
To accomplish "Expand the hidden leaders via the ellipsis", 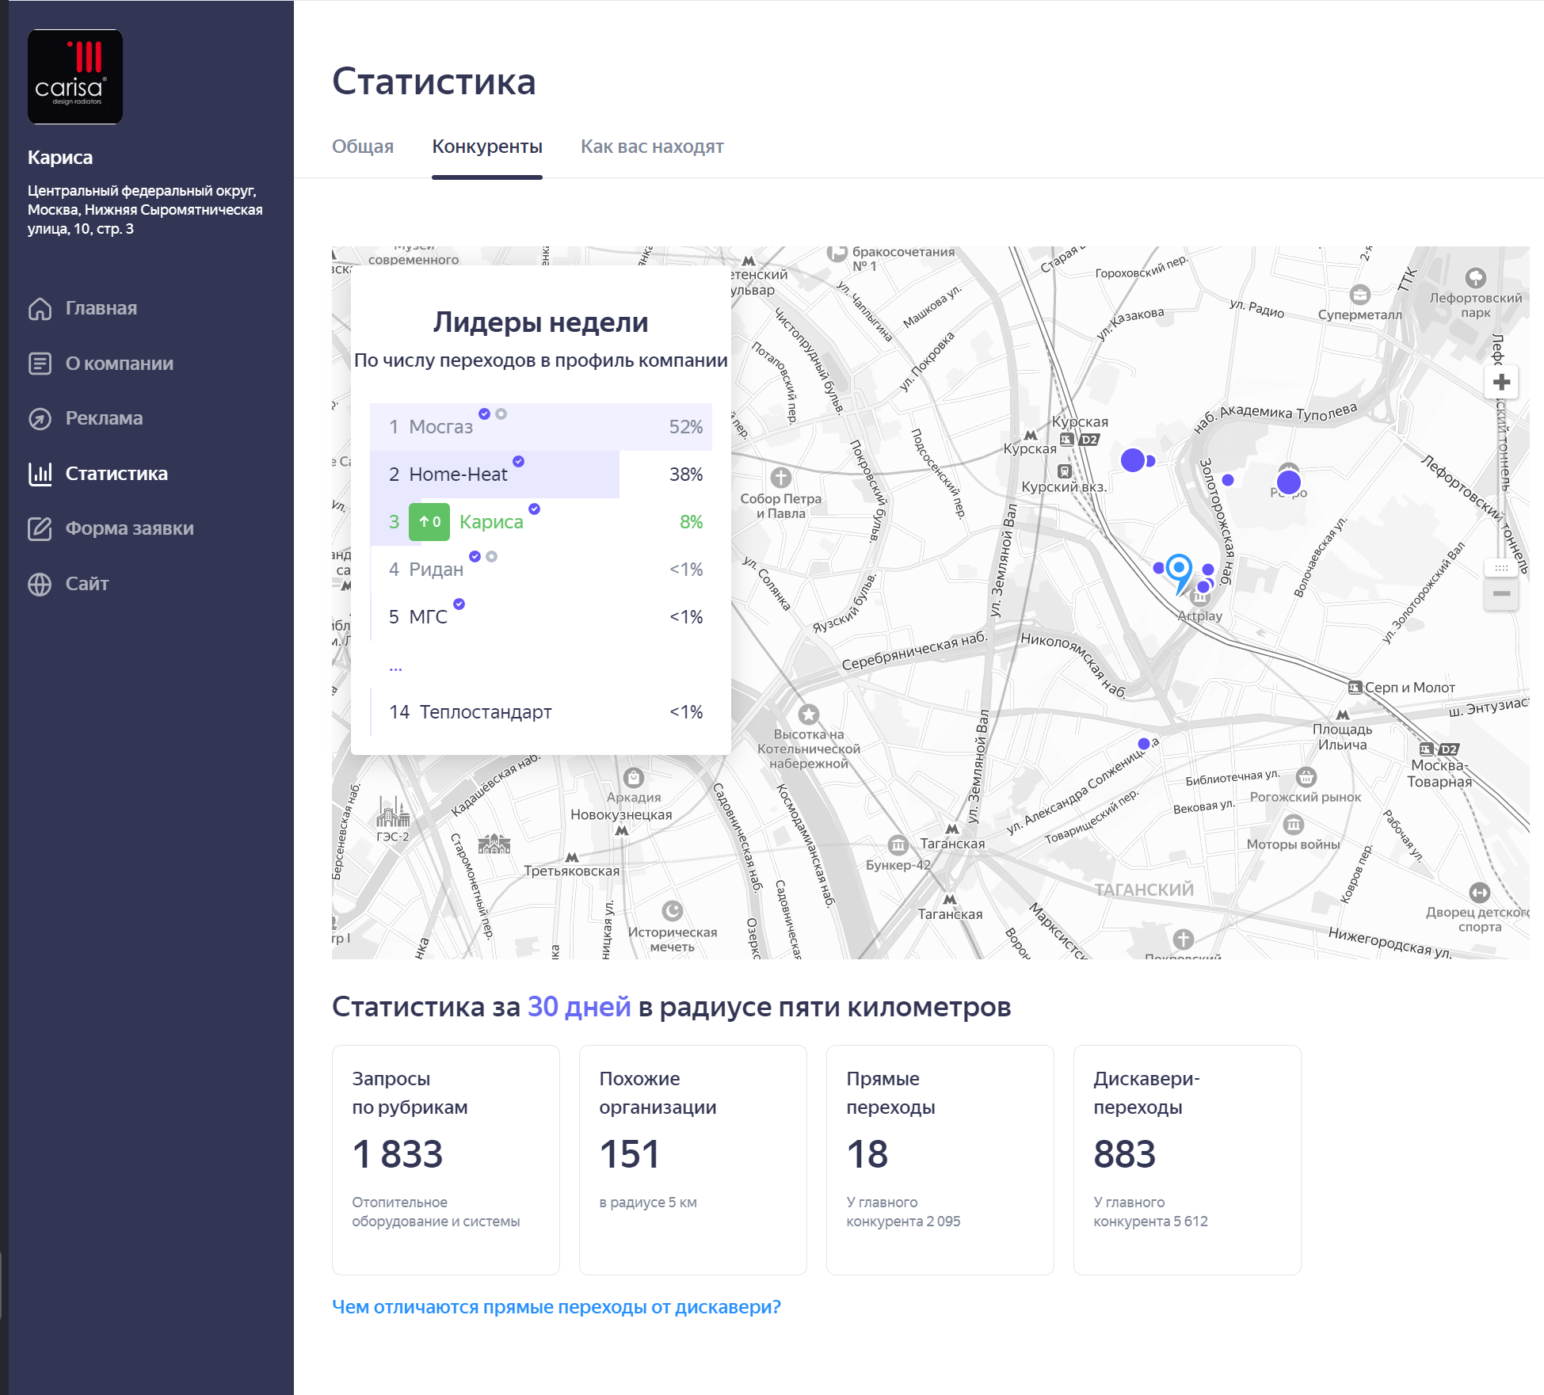I will tap(395, 668).
